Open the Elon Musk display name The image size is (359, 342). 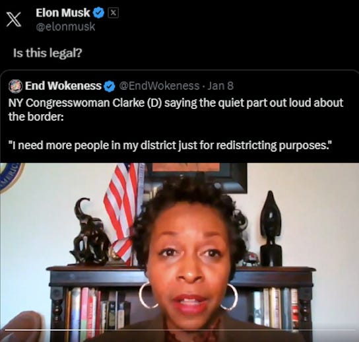(63, 13)
